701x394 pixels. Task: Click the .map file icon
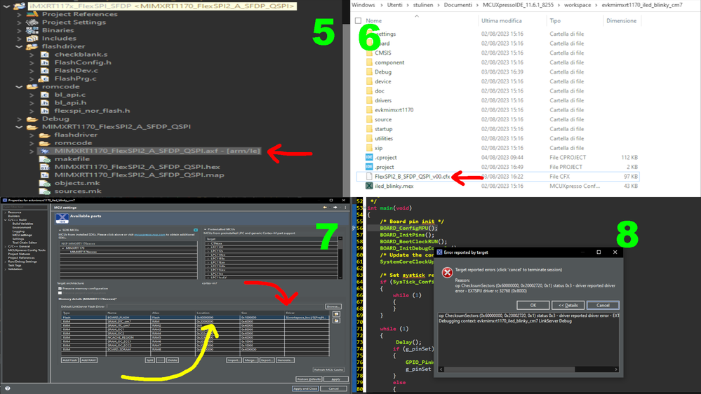click(x=45, y=175)
